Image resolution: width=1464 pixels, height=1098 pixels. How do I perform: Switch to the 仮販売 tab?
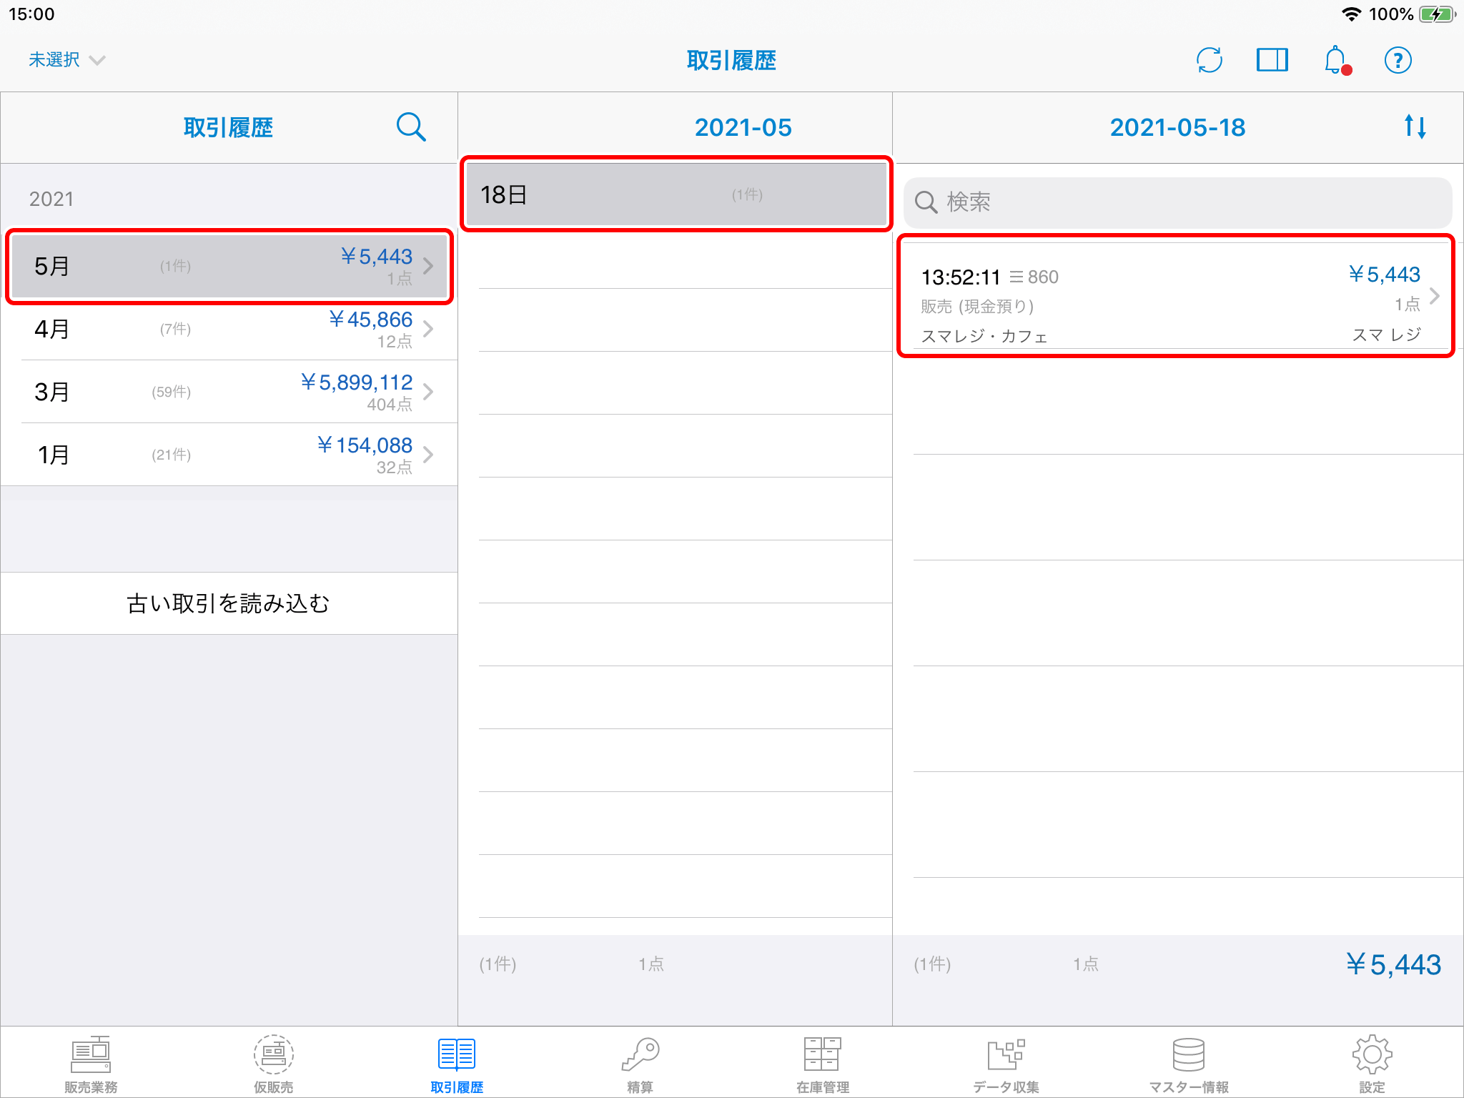(x=274, y=1064)
